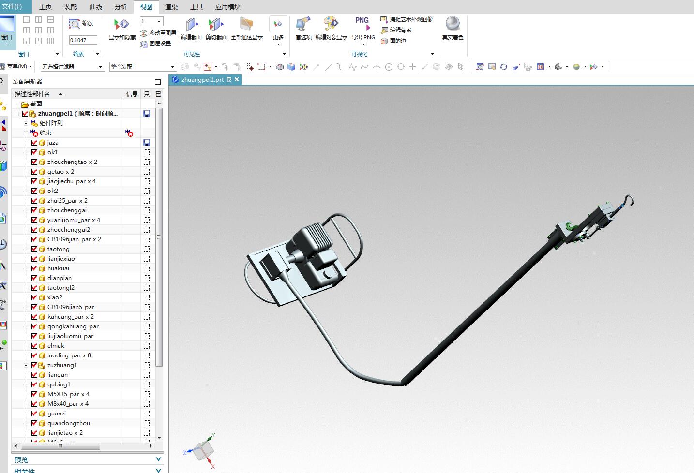The image size is (694, 473).
Task: Open the Application (应用模块) tab
Action: click(228, 7)
